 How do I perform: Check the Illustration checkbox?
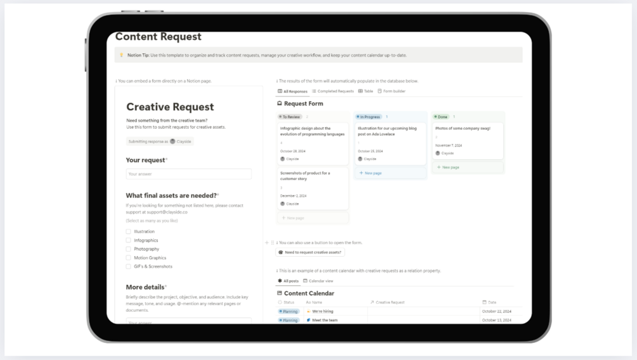coord(129,231)
